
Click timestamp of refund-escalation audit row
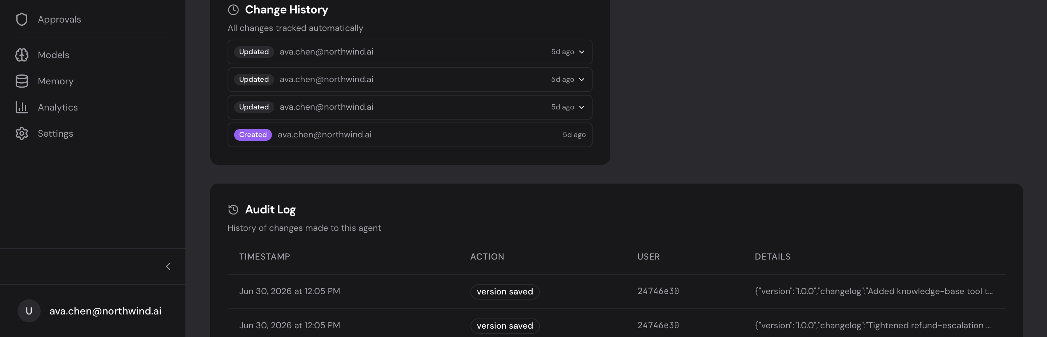pos(289,325)
